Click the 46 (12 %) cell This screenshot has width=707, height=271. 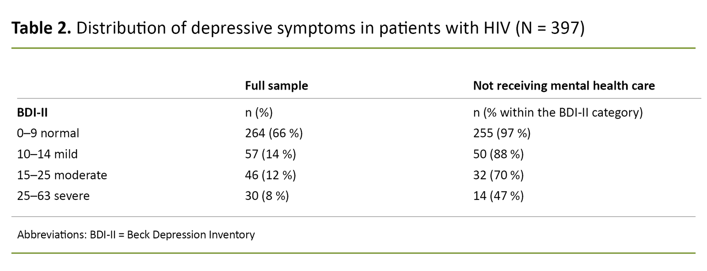click(270, 175)
